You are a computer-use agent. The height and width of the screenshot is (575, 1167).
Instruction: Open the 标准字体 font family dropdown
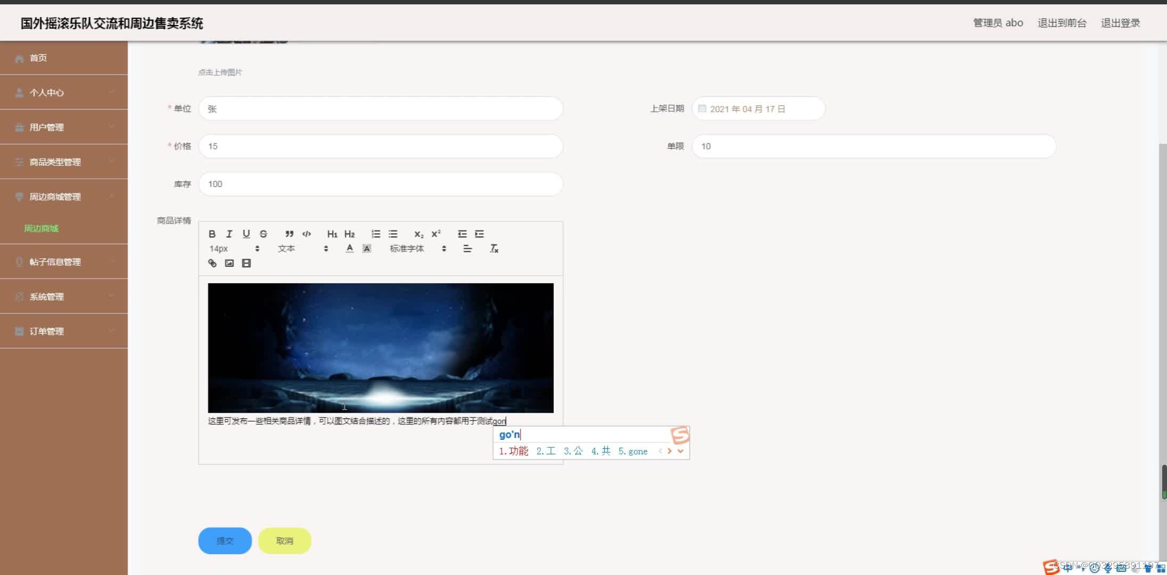tap(417, 249)
